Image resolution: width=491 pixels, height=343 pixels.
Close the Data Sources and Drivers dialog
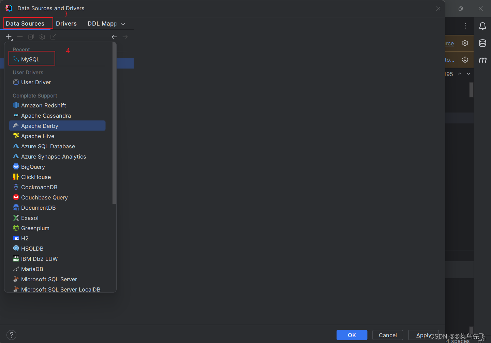(438, 9)
